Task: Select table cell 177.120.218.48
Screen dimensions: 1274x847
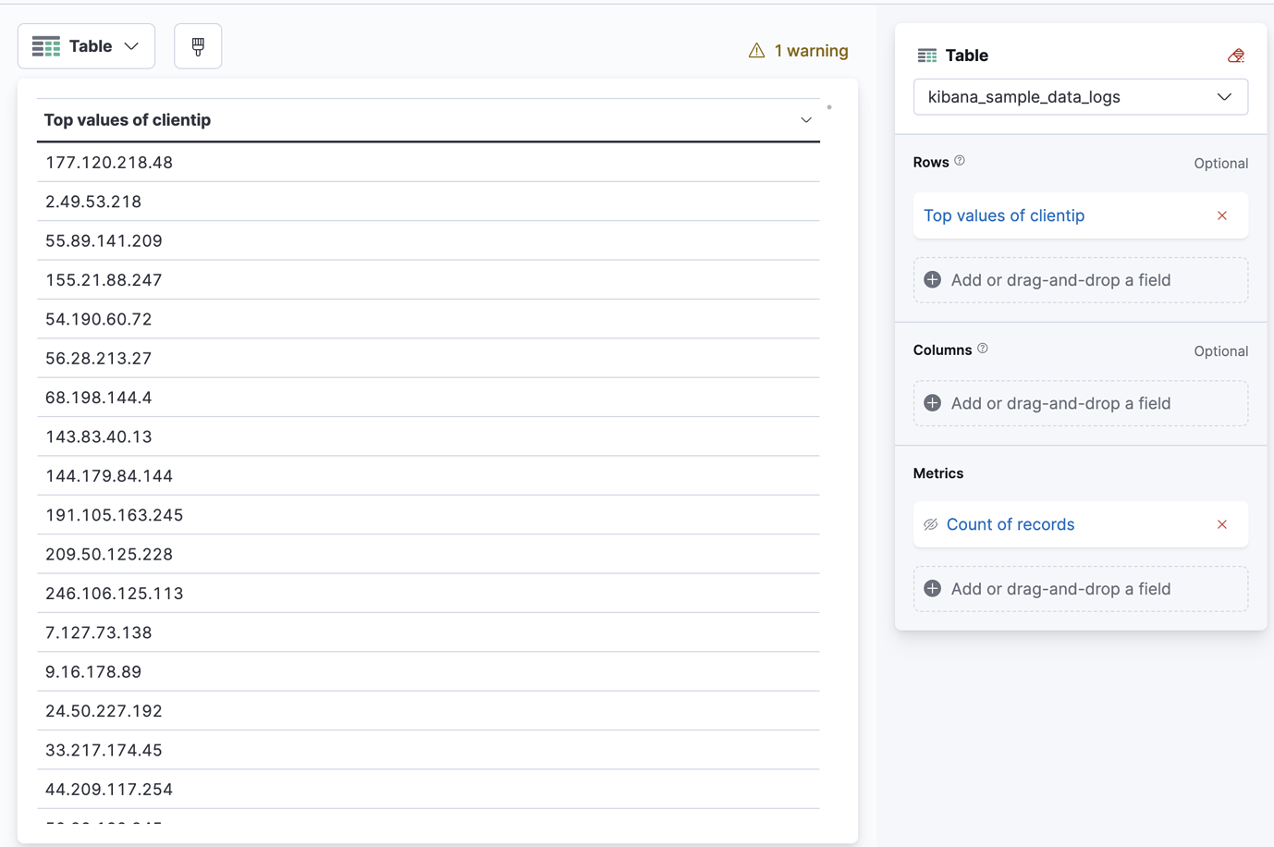Action: (x=109, y=163)
